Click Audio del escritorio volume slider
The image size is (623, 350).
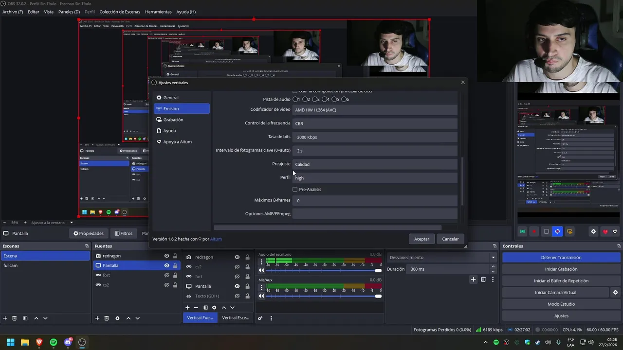click(324, 270)
